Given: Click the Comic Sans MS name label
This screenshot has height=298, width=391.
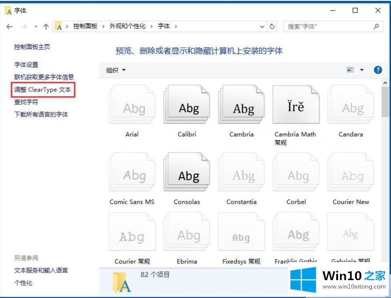Looking at the screenshot, I should (132, 202).
